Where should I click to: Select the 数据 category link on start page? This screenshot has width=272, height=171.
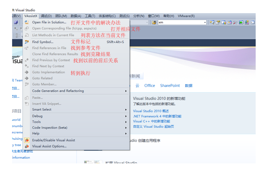189,86
